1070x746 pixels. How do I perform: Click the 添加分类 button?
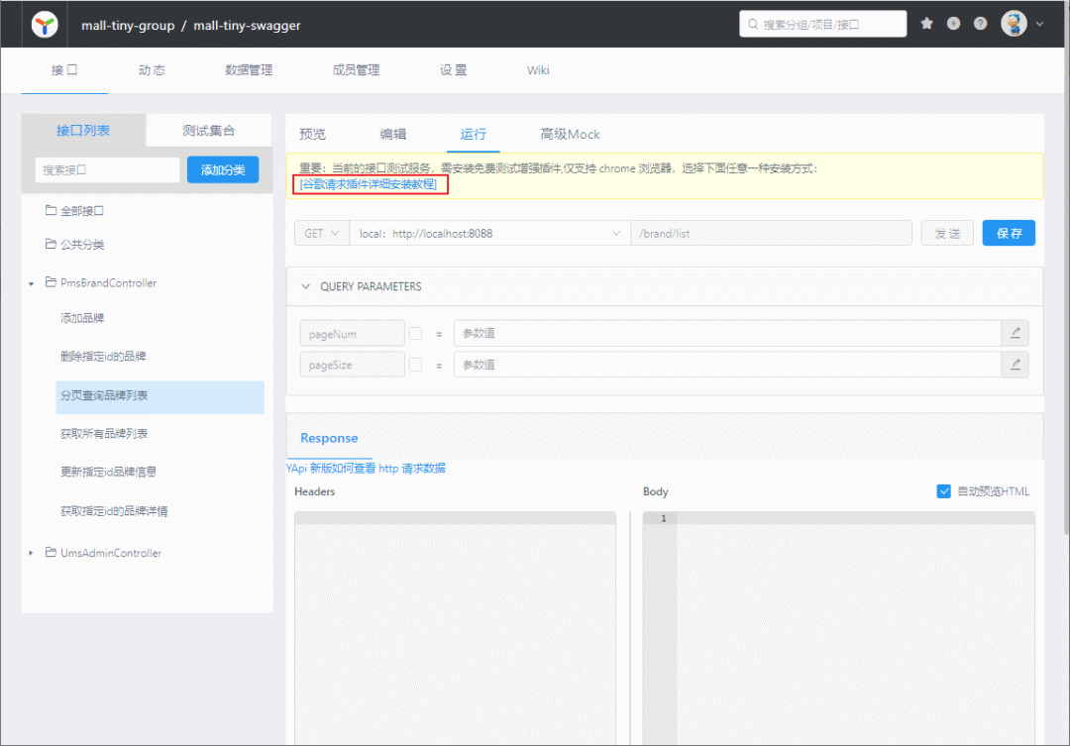(223, 170)
